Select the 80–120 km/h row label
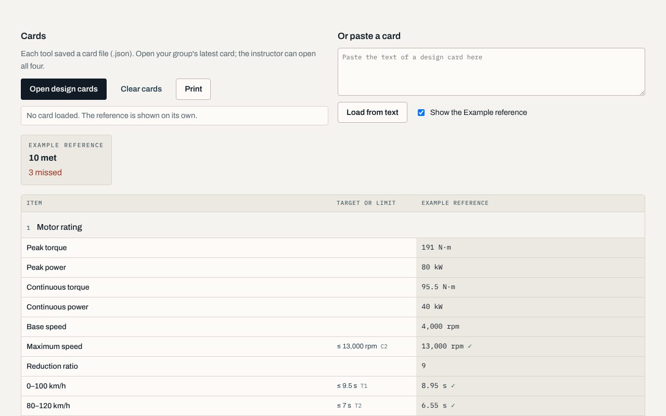This screenshot has width=666, height=416. tap(48, 406)
